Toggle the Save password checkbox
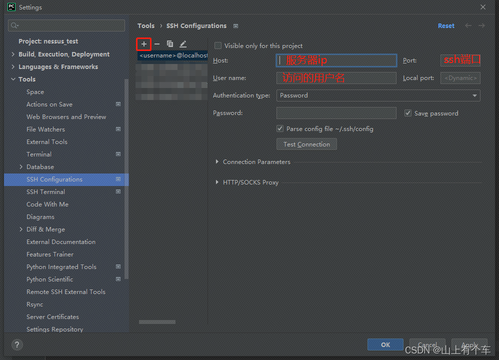Screen dimensions: 499x360 408,113
